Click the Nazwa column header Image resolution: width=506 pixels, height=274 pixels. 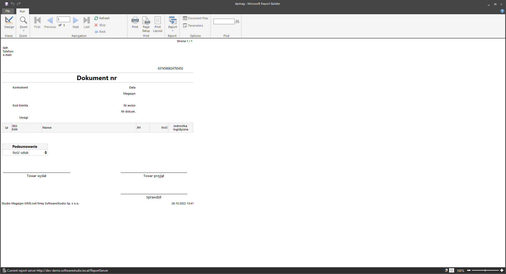point(89,128)
